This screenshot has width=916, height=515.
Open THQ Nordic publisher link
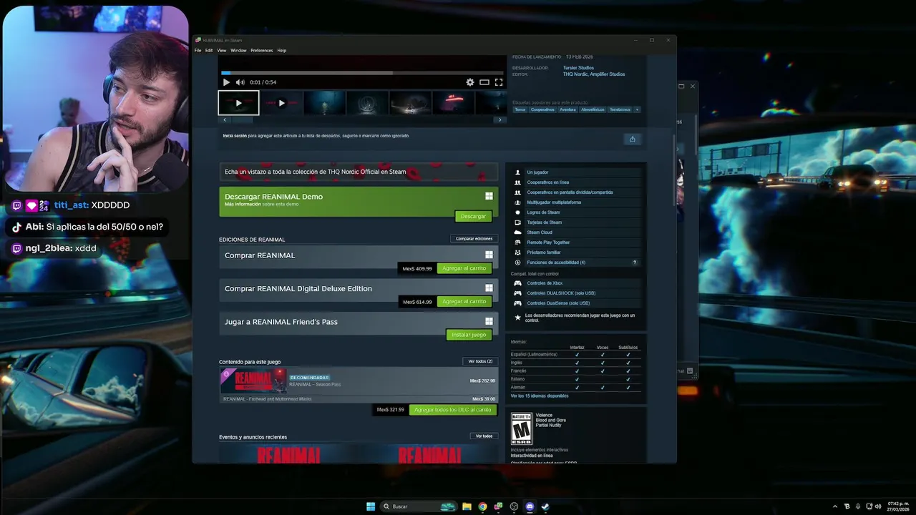tap(574, 74)
